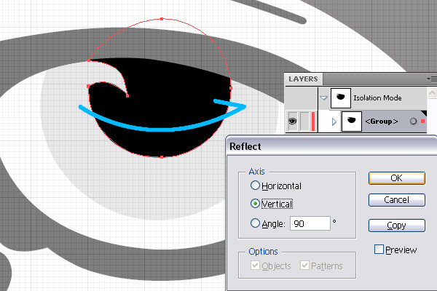437x291 pixels.
Task: Select the Isolation Mode layer name
Action: 377,98
